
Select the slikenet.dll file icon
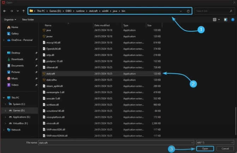pyautogui.click(x=44, y=67)
